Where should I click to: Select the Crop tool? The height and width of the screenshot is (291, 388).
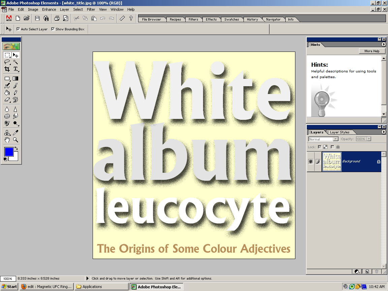coord(7,69)
